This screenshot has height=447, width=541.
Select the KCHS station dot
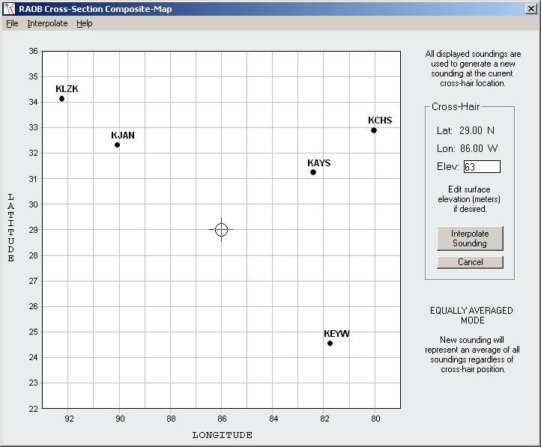point(374,130)
